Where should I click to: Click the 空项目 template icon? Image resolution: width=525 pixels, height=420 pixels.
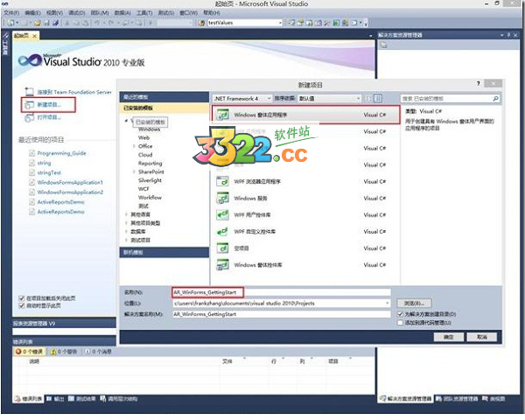tap(222, 248)
